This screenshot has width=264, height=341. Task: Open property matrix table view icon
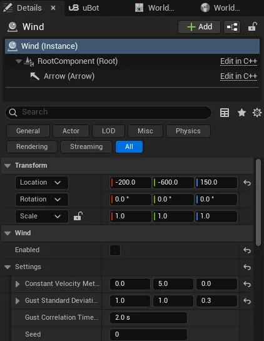click(x=225, y=113)
